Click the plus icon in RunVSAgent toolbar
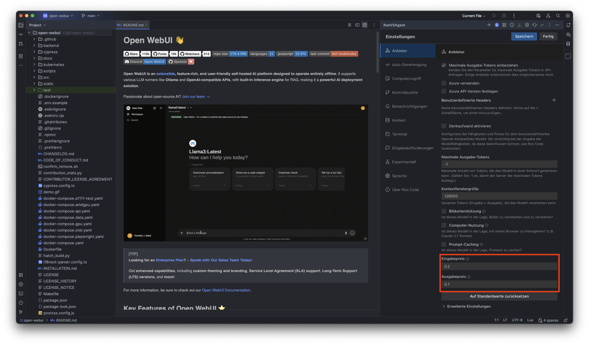Viewport: 589px width, 345px height. click(489, 25)
